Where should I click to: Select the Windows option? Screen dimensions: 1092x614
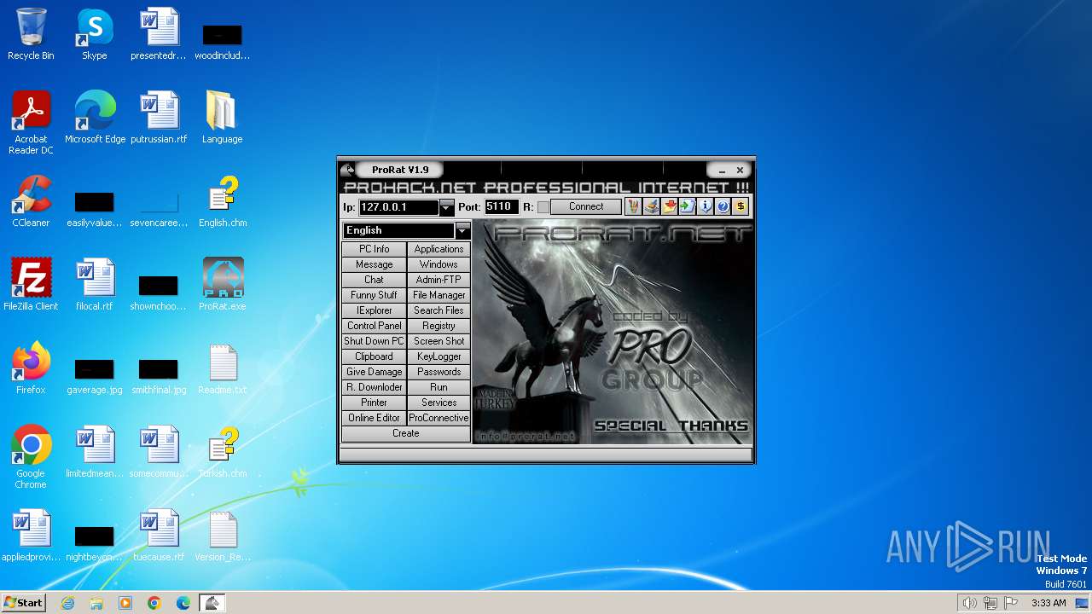439,264
